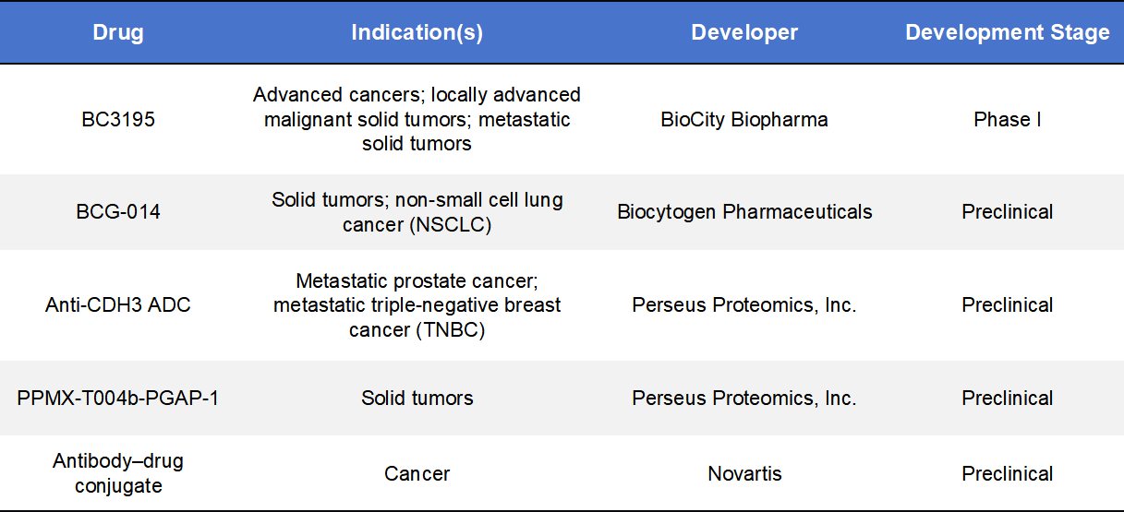Select the PPMX-T004b-PGAP-1 cell
This screenshot has height=512, width=1124.
pyautogui.click(x=118, y=399)
